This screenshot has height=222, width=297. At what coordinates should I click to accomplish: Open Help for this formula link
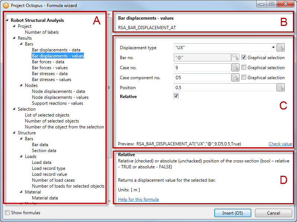[138, 199]
